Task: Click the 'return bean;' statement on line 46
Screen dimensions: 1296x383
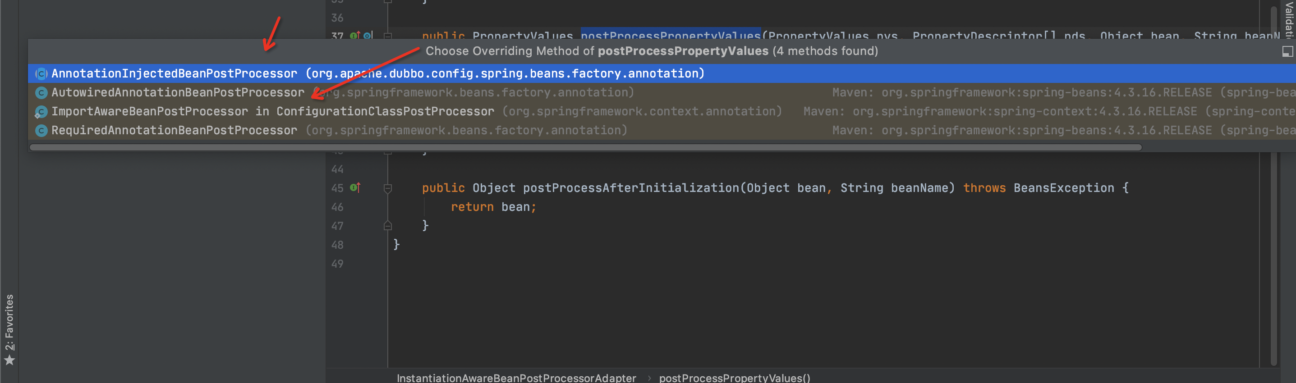Action: pos(493,206)
